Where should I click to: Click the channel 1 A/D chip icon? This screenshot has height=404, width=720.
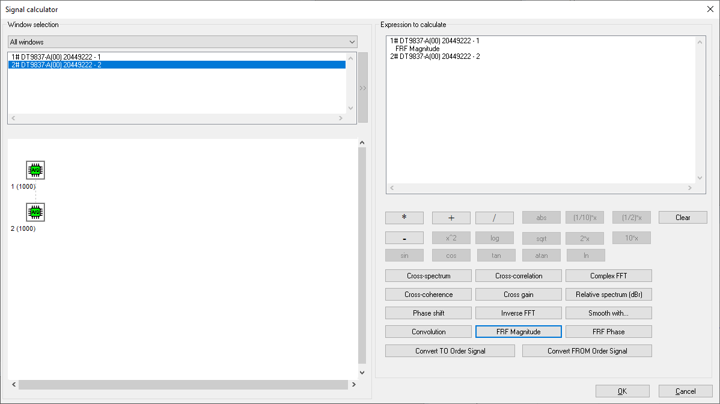pos(35,170)
